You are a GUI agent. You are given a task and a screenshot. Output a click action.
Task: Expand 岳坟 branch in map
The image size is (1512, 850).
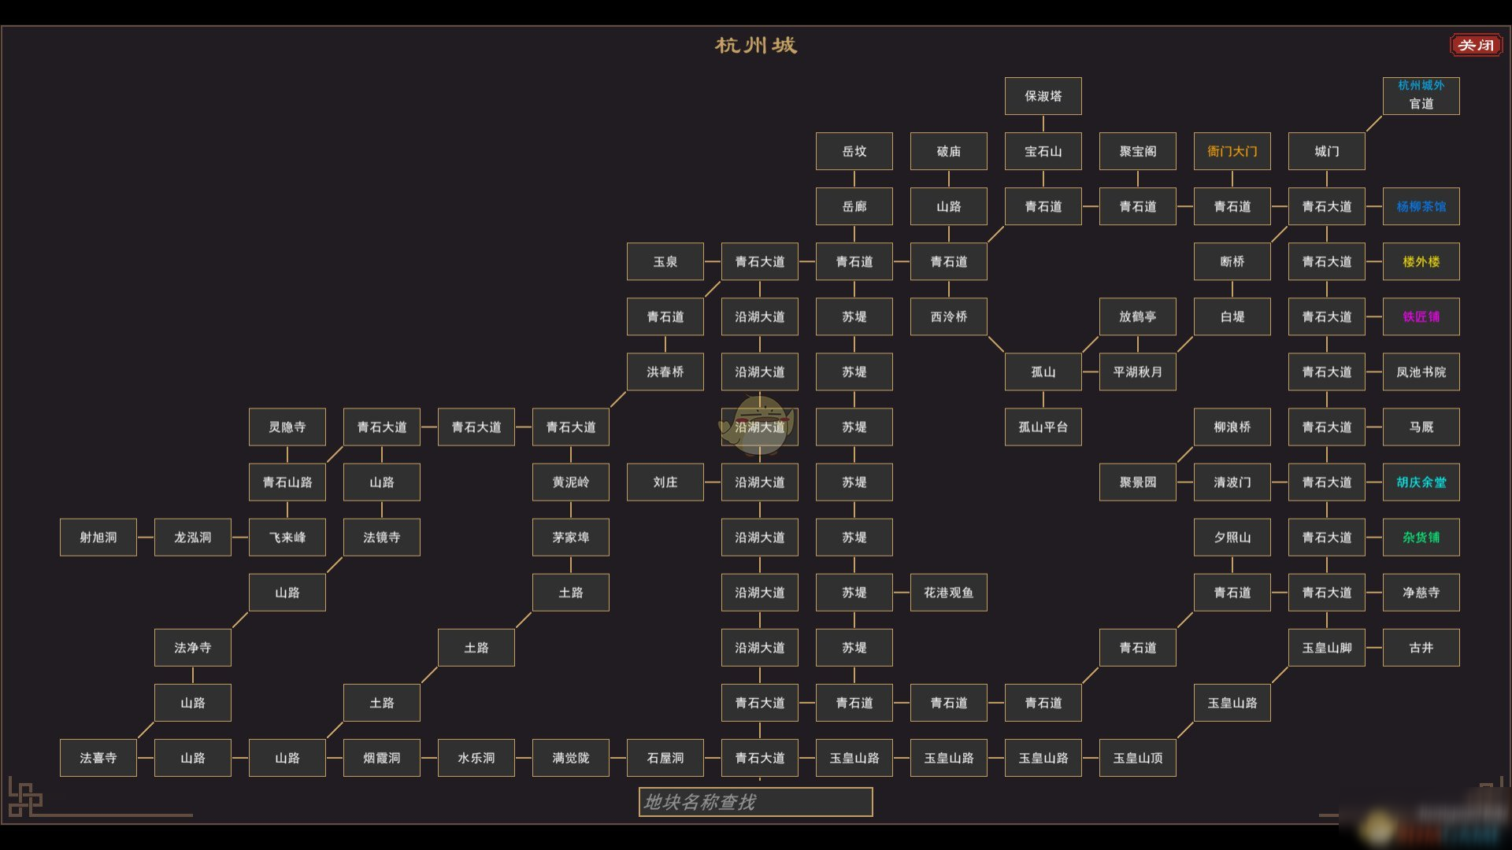click(854, 150)
